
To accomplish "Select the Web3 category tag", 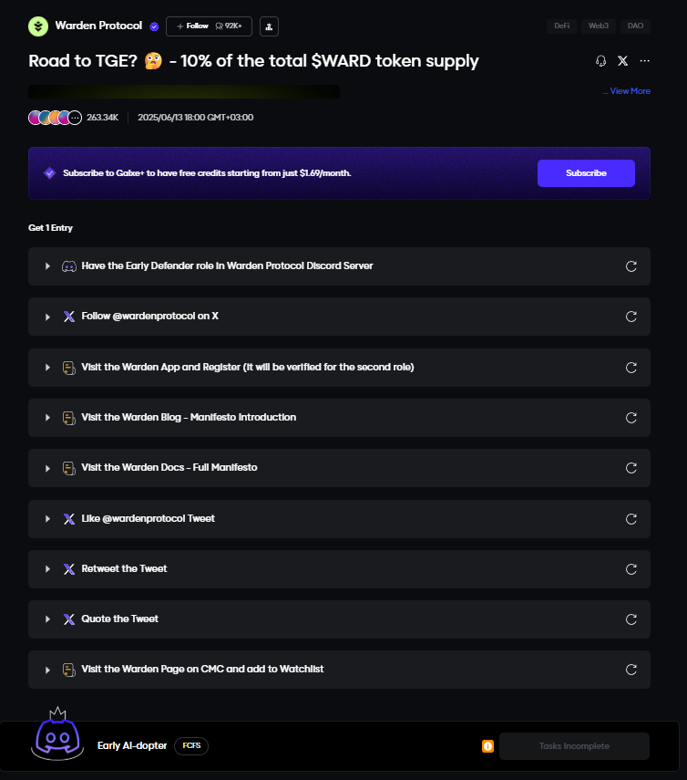I will [x=598, y=26].
